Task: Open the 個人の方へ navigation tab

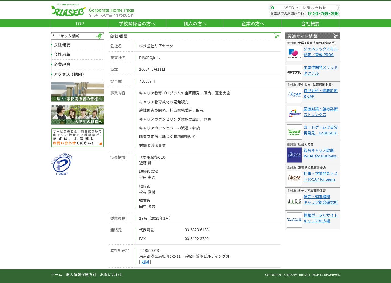Action: [x=195, y=23]
